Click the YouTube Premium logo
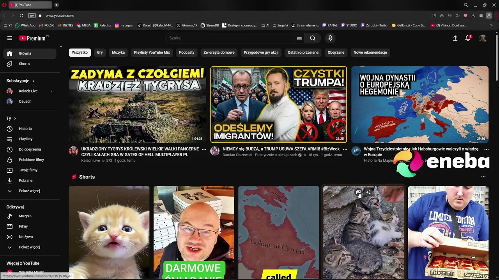Screen dimensions: 499x280 [32, 38]
